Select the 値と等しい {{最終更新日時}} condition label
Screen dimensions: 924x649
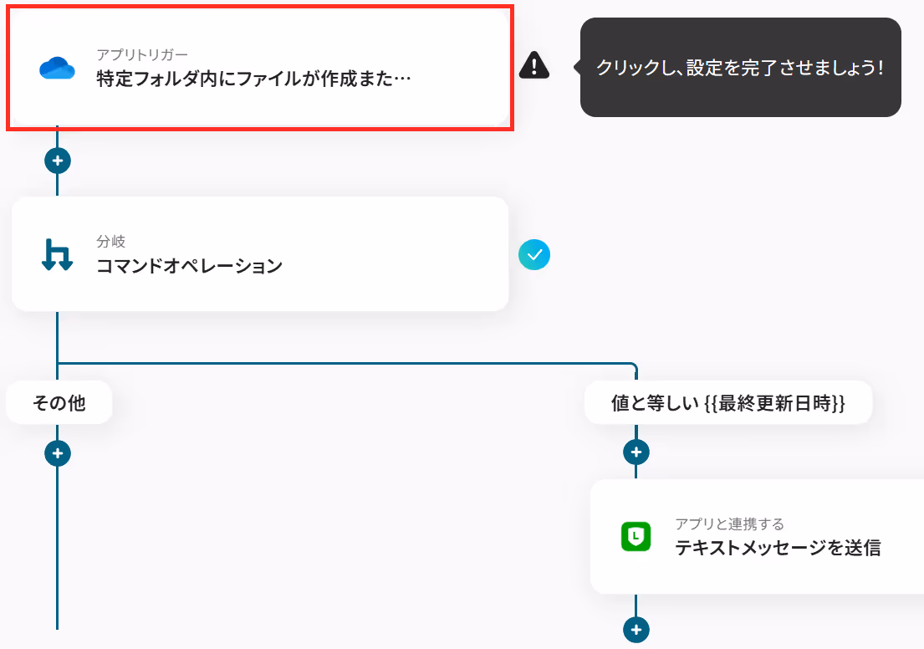(x=728, y=402)
